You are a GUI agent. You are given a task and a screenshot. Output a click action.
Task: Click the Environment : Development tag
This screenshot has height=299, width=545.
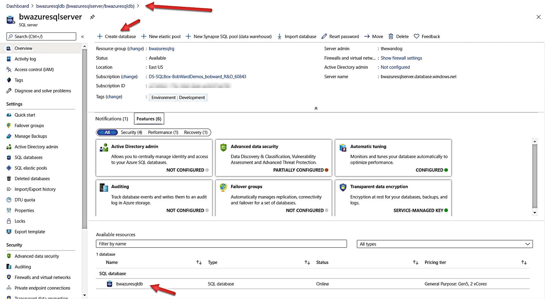(x=178, y=98)
